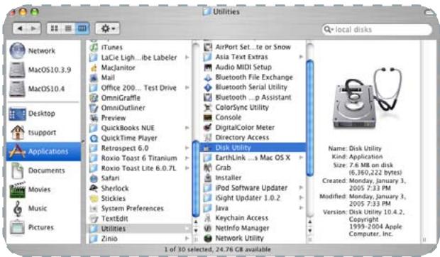Screen dimensions: 440x257
Task: Select Bluetooth File Exchange utility
Action: [x=248, y=77]
